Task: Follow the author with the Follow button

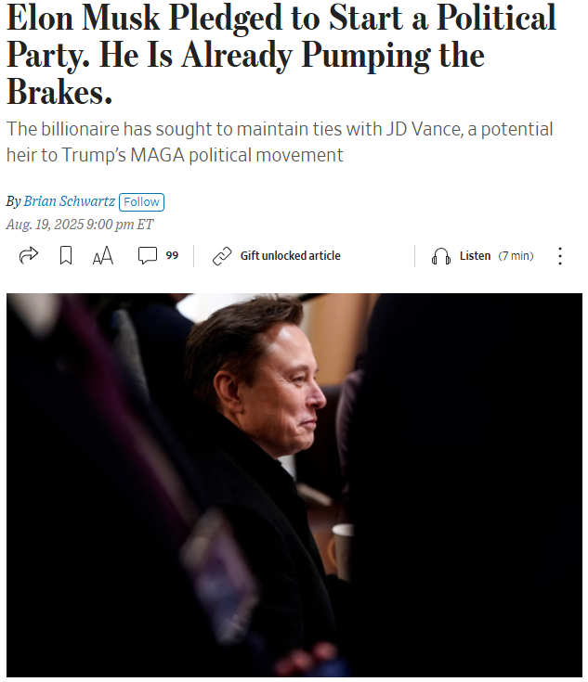Action: [141, 201]
